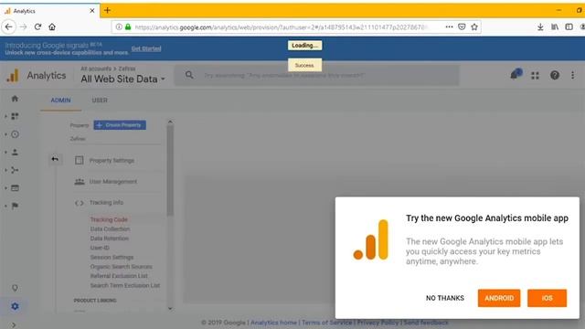The width and height of the screenshot is (585, 329).
Task: Expand the sidebar with the bottom chevron
Action: pos(14,325)
